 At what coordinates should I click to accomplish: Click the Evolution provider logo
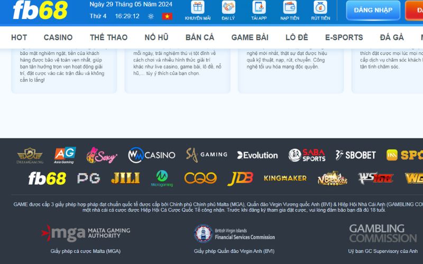258,155
